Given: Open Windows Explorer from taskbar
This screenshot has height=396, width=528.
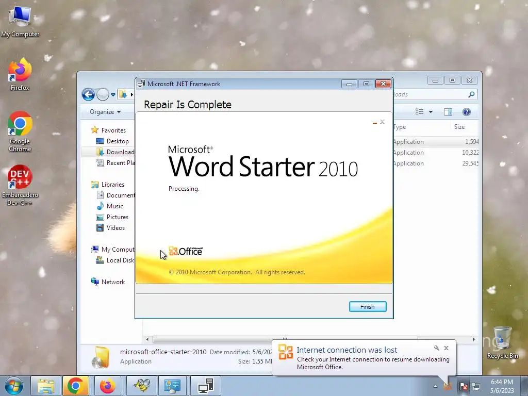Looking at the screenshot, I should [46, 386].
